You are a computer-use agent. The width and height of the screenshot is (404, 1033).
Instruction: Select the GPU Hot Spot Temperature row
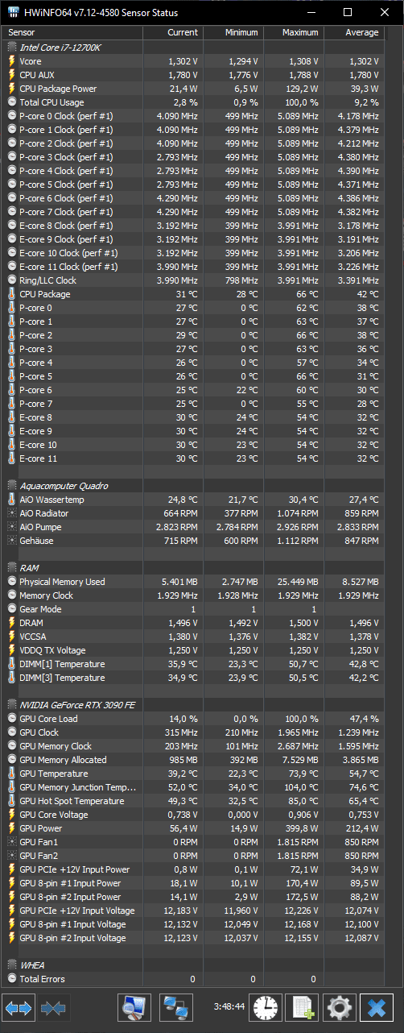point(193,801)
